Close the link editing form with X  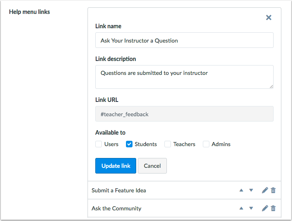click(269, 17)
